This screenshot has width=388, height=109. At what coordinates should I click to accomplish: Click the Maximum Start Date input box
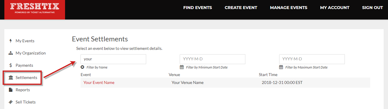click(312, 59)
